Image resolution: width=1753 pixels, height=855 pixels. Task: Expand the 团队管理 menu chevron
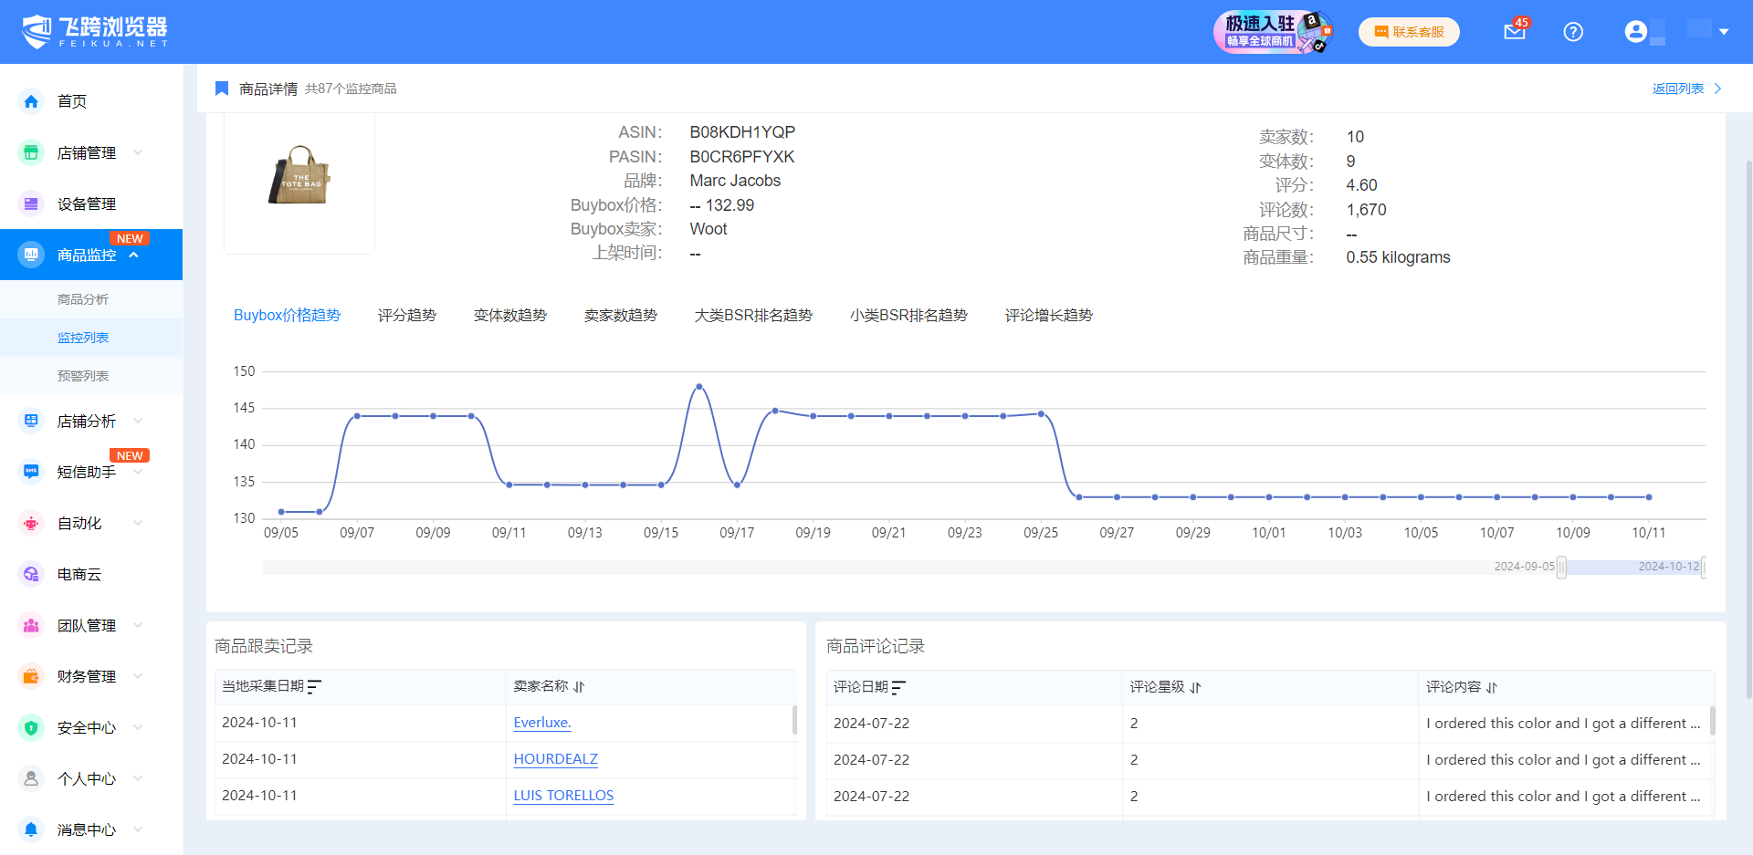click(138, 625)
